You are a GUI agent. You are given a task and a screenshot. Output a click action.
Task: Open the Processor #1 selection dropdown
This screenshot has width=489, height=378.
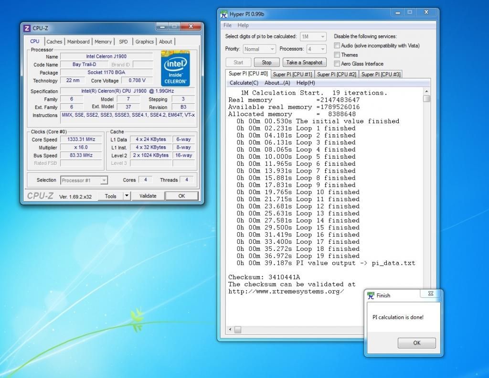(84, 180)
